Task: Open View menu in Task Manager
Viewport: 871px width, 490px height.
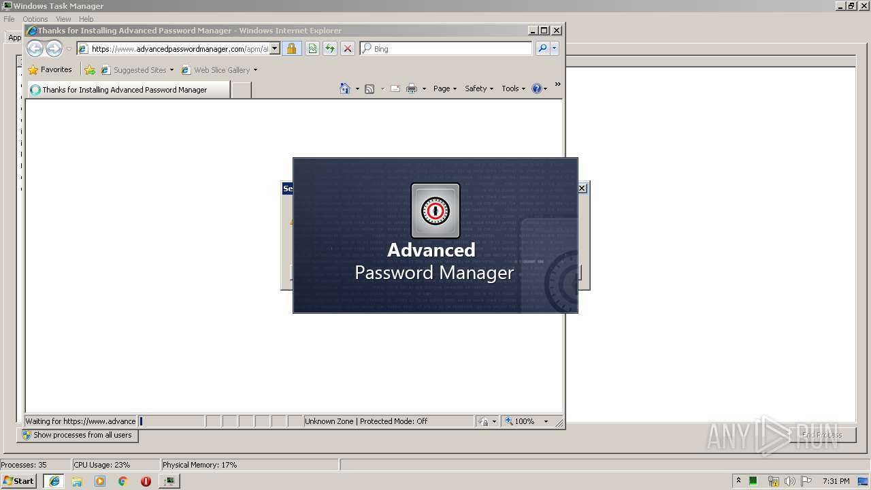Action: (x=63, y=19)
